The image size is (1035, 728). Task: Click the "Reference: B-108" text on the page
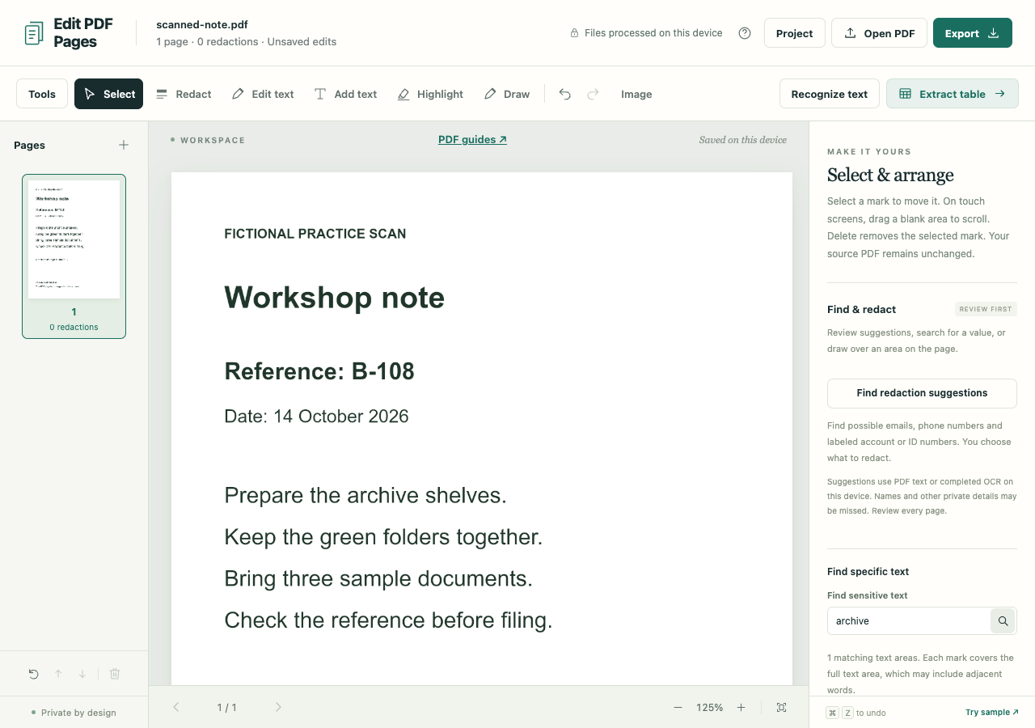point(319,371)
